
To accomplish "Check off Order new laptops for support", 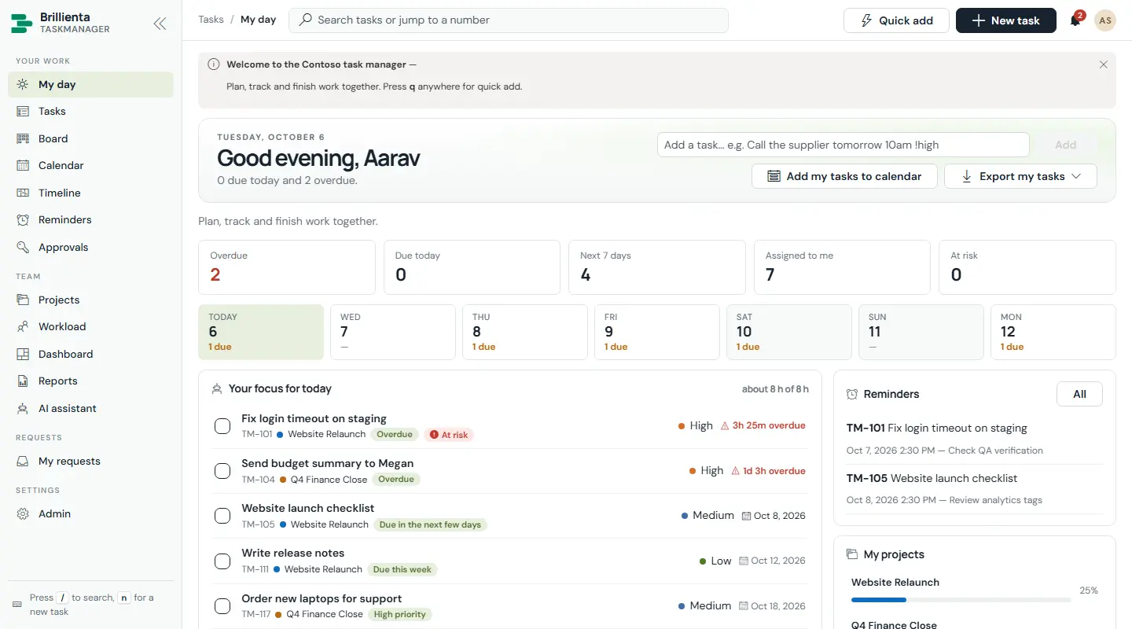I will (222, 606).
